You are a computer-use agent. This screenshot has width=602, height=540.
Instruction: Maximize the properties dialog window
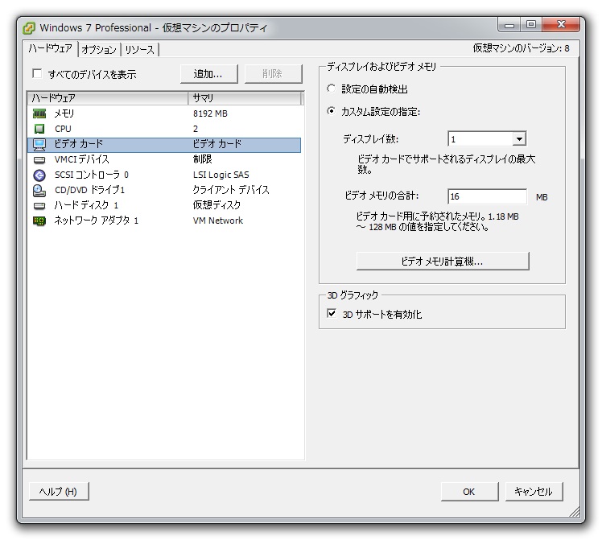click(531, 25)
